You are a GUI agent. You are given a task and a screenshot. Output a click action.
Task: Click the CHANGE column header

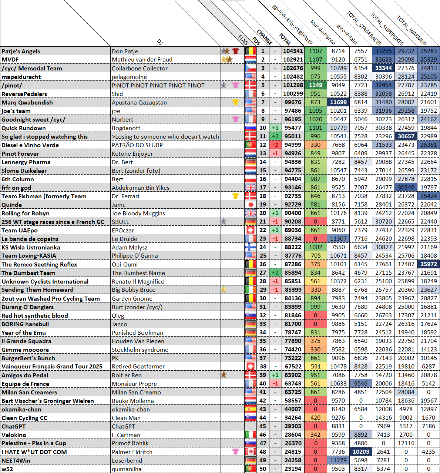[265, 37]
